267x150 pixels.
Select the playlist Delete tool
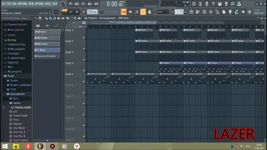[x=55, y=18]
